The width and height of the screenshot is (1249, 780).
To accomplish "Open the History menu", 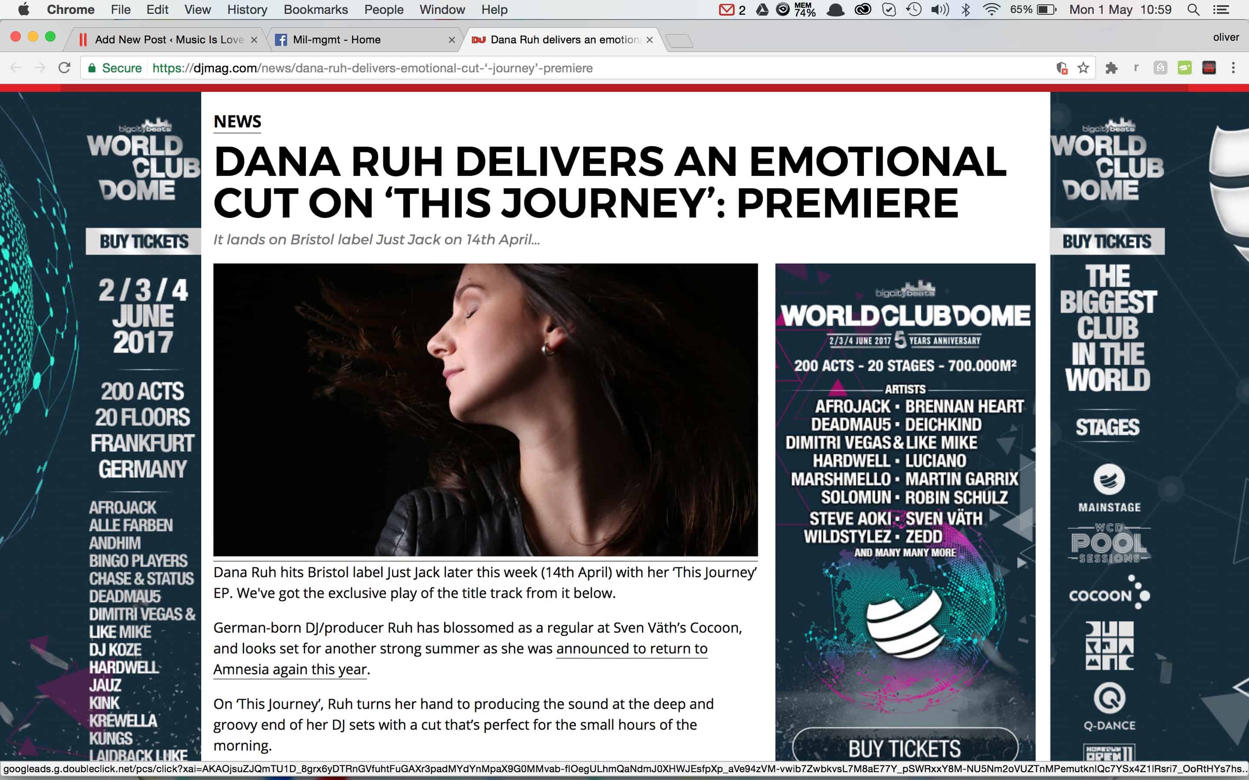I will (247, 9).
